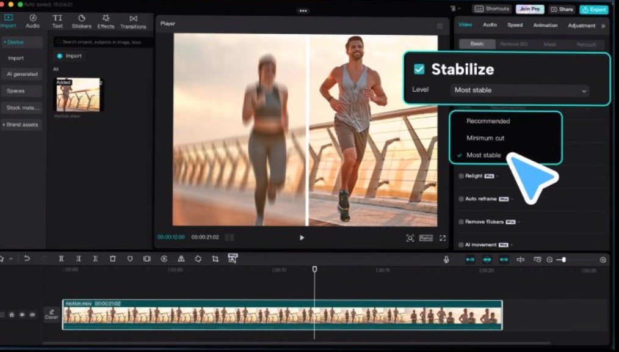Click the microphone voiceover record icon
The width and height of the screenshot is (619, 352).
[446, 260]
